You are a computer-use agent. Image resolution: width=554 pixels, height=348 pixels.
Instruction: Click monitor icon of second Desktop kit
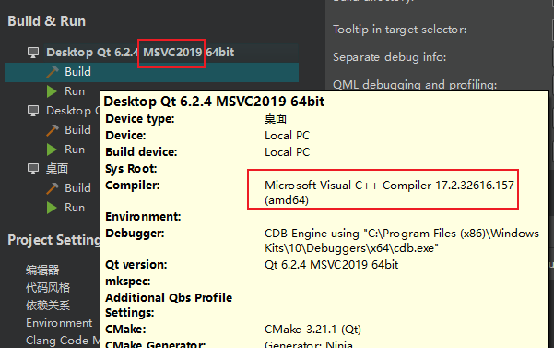pos(33,111)
